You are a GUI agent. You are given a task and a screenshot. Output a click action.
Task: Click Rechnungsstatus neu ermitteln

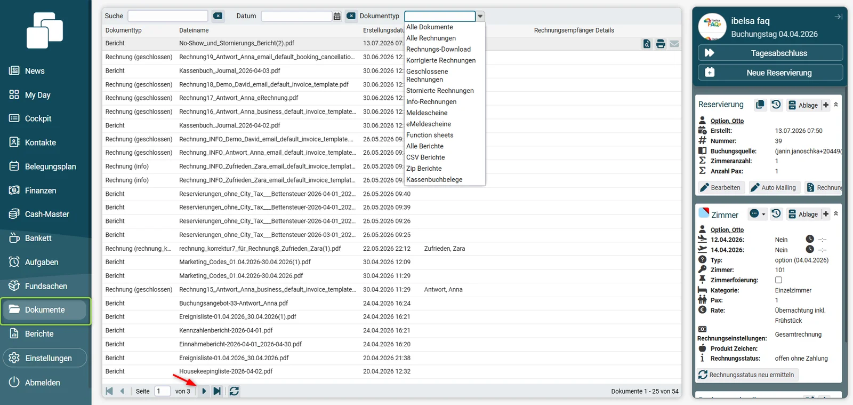coord(748,375)
